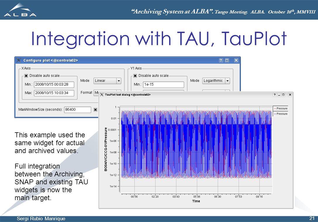The height and width of the screenshot is (222, 318).
Task: Click the 00:56 time tick label
Action: (134, 197)
